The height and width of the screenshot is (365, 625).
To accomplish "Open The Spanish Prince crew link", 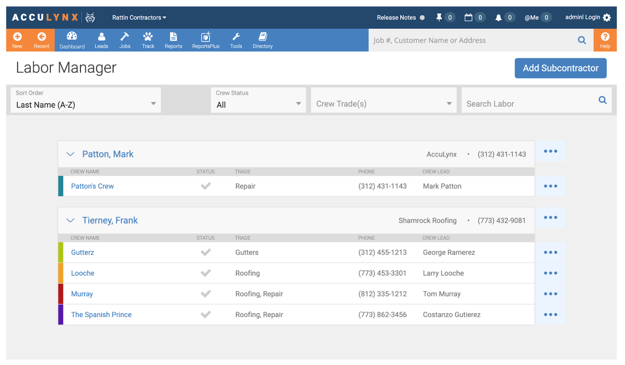I will (101, 314).
